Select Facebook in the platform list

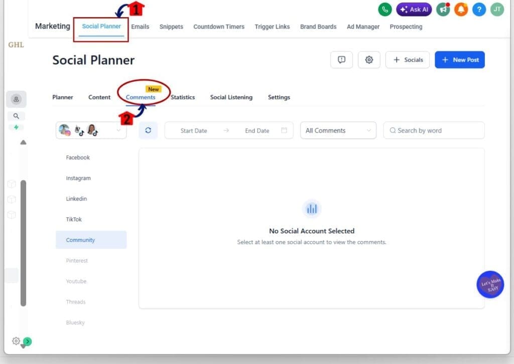point(78,157)
